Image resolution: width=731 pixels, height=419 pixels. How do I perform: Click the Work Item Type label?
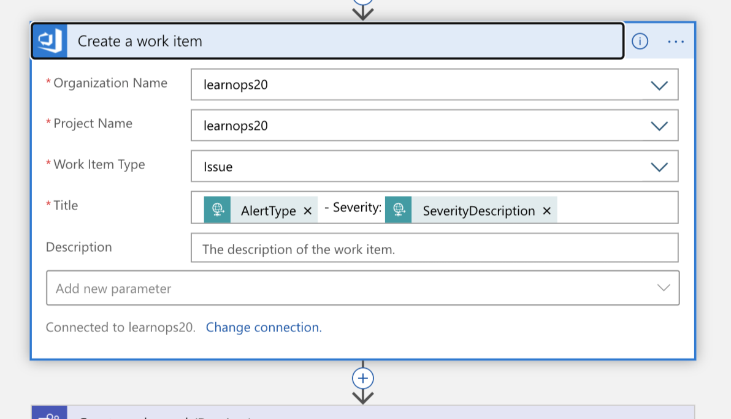coord(99,164)
